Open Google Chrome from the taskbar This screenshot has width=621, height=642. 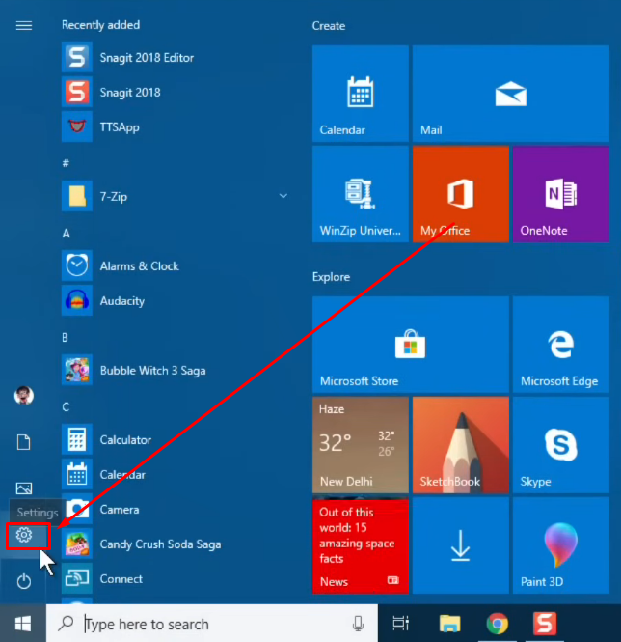click(x=497, y=624)
